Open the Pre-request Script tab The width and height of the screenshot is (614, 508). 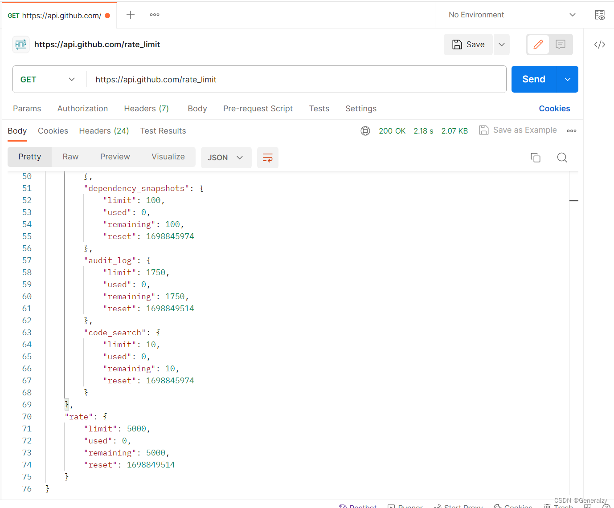pos(258,109)
